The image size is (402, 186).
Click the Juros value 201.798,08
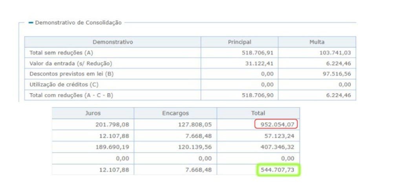tap(112, 124)
